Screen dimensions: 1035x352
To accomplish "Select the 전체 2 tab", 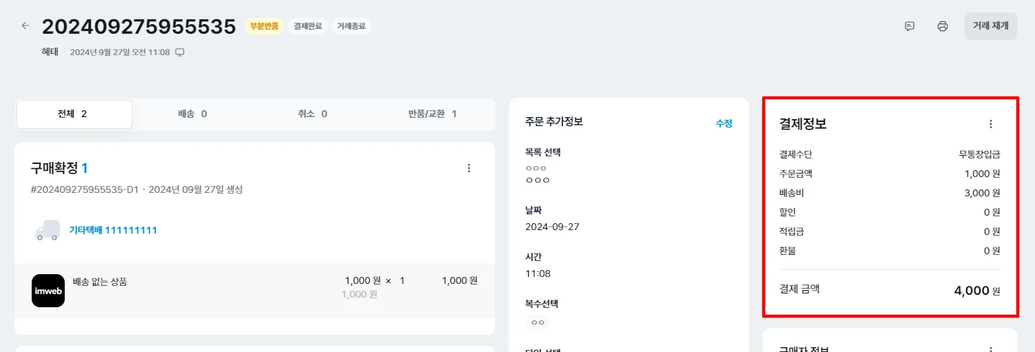I will [x=74, y=114].
